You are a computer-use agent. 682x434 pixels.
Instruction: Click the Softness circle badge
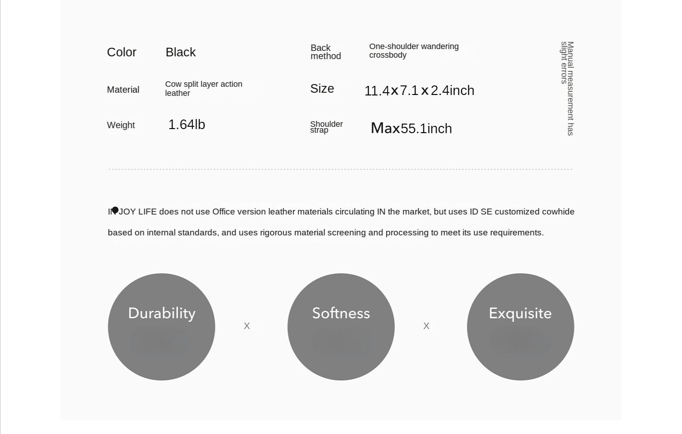341,327
